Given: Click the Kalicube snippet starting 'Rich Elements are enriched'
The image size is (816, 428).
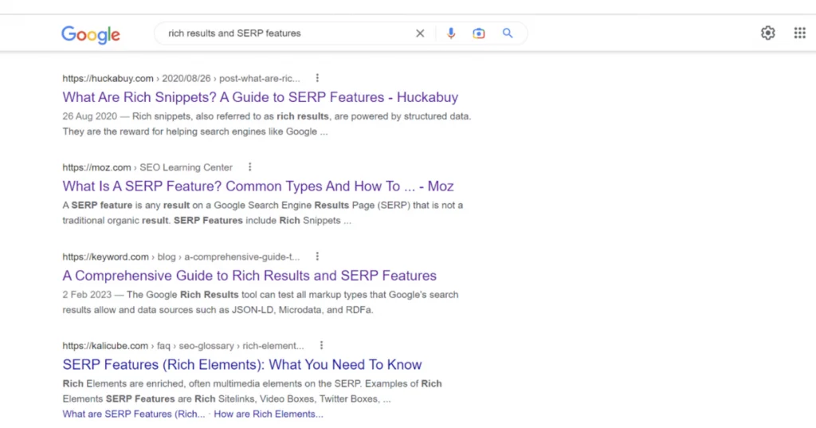Looking at the screenshot, I should click(x=253, y=391).
